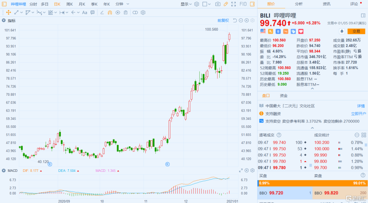Collapse the quote details chevron
This screenshot has height=203, width=368.
coord(312,89)
